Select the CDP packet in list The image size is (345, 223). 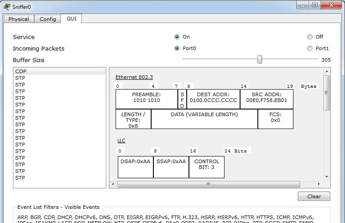pos(20,71)
